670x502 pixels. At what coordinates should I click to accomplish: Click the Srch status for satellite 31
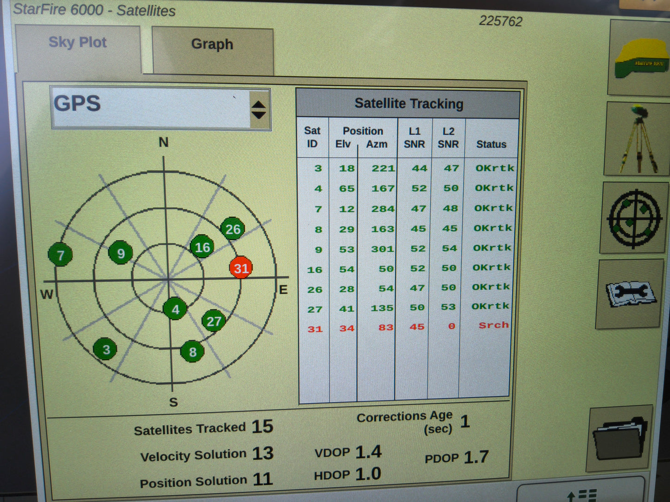(x=493, y=325)
